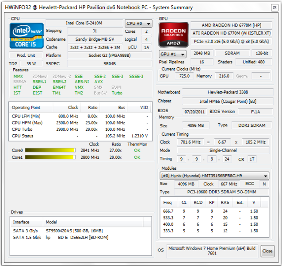Click the Prod. Unit button
The image size is (282, 266).
pyautogui.click(x=26, y=55)
